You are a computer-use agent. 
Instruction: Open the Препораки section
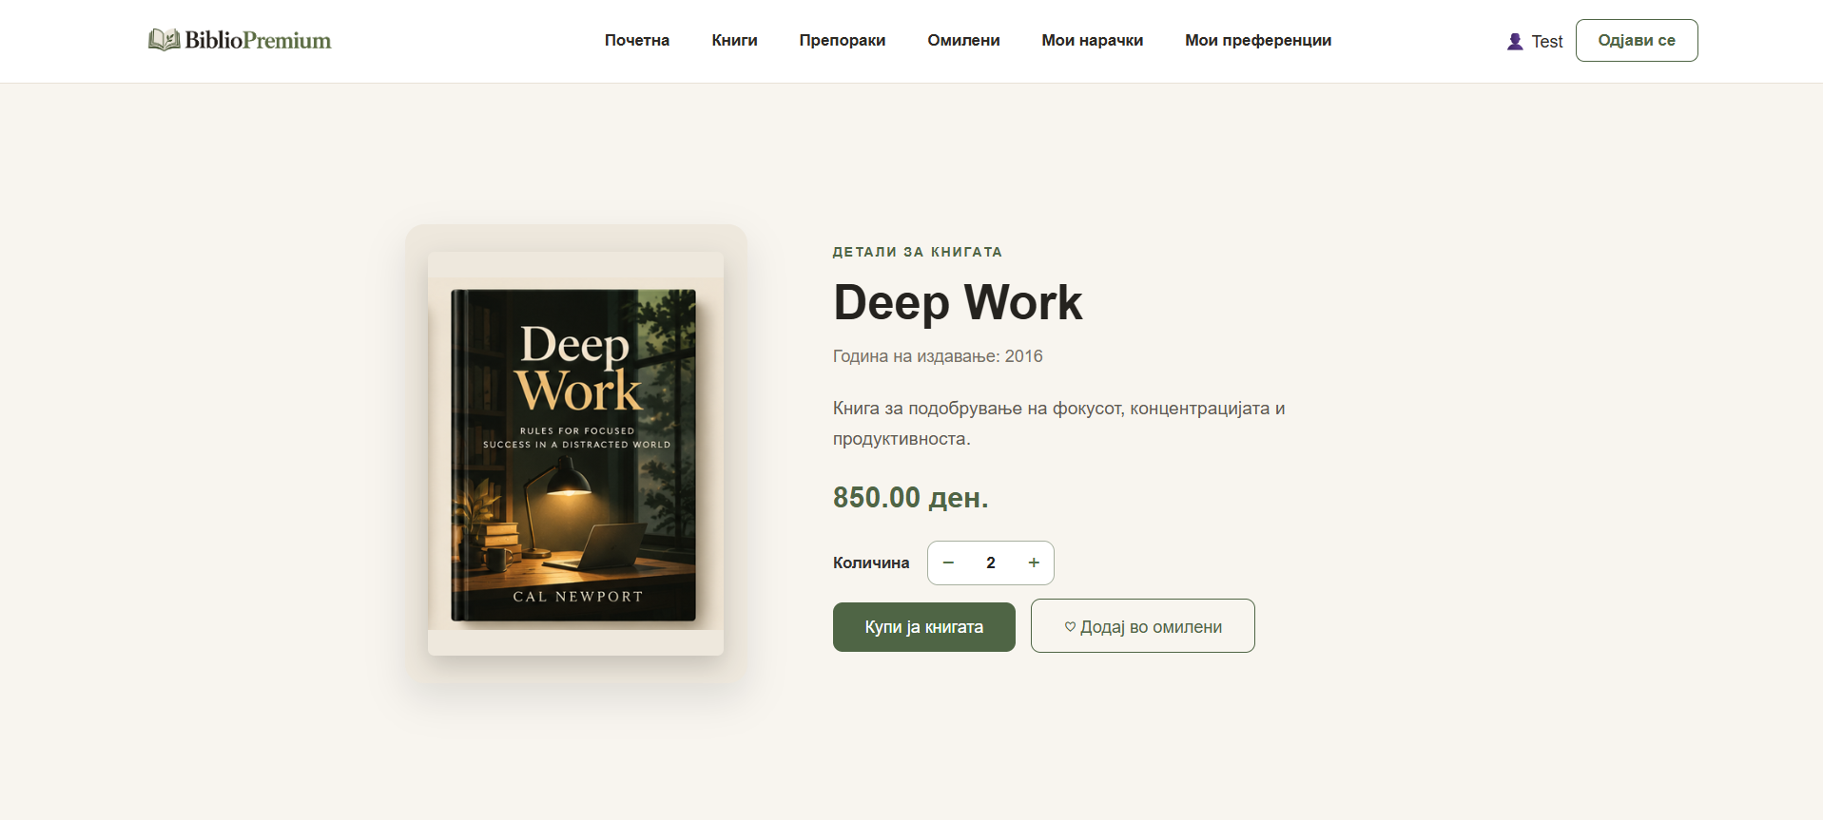click(843, 40)
